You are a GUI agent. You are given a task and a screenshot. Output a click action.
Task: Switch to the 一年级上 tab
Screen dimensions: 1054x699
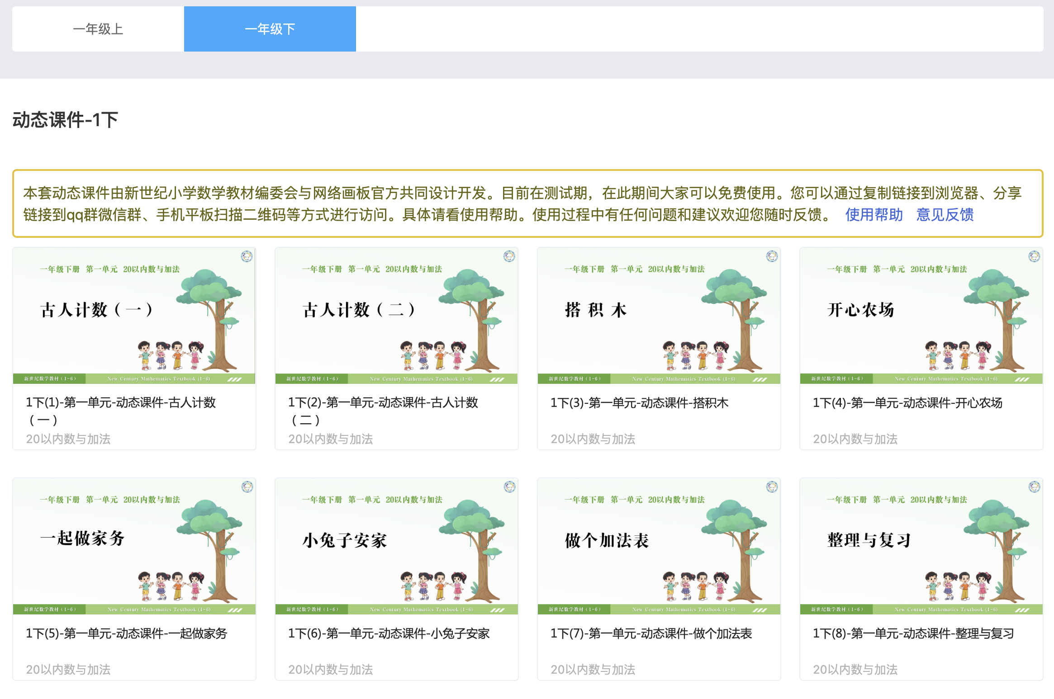(x=97, y=28)
